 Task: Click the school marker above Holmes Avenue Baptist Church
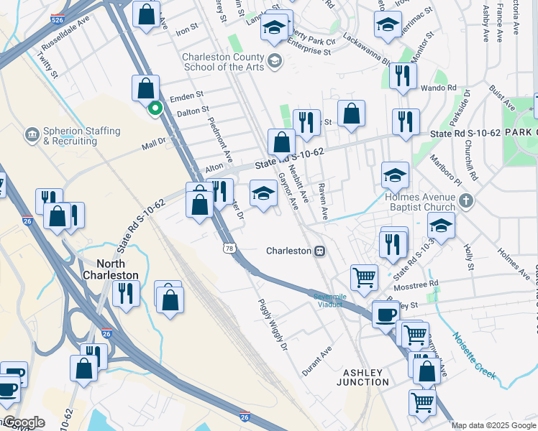395,175
